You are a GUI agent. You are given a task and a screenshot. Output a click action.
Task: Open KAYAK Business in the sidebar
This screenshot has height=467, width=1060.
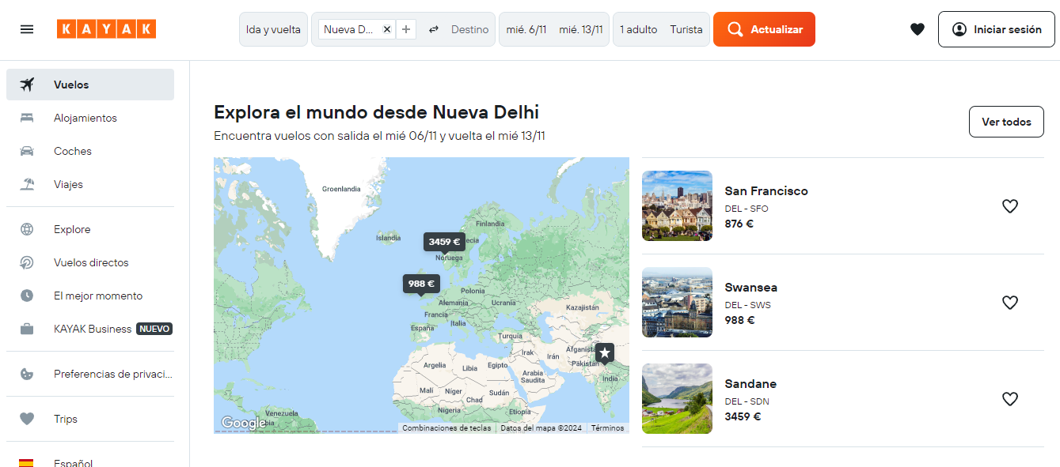(90, 329)
